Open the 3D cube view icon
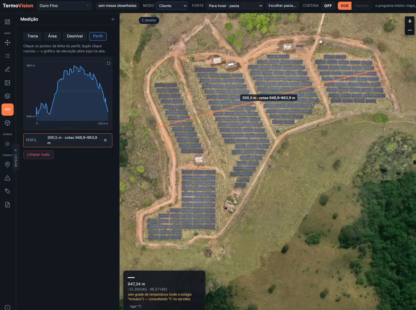The height and width of the screenshot is (310, 416). coord(7,123)
